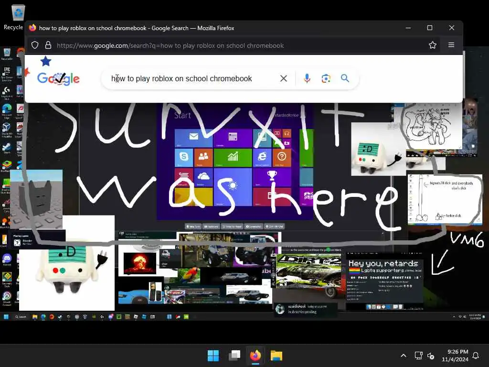This screenshot has height=367, width=489.
Task: Open the Recycle Bin desktop icon
Action: (18, 17)
